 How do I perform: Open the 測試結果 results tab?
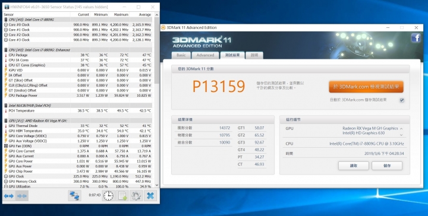pyautogui.click(x=232, y=55)
